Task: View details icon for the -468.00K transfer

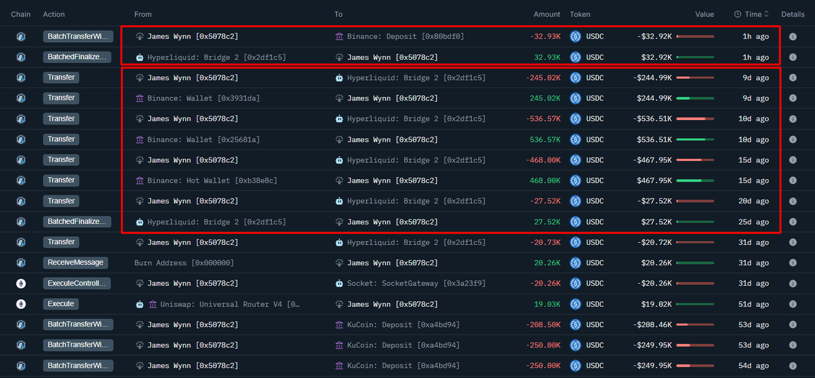Action: [x=793, y=160]
